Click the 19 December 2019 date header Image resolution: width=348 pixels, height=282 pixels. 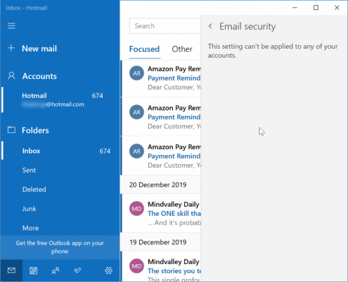click(161, 242)
